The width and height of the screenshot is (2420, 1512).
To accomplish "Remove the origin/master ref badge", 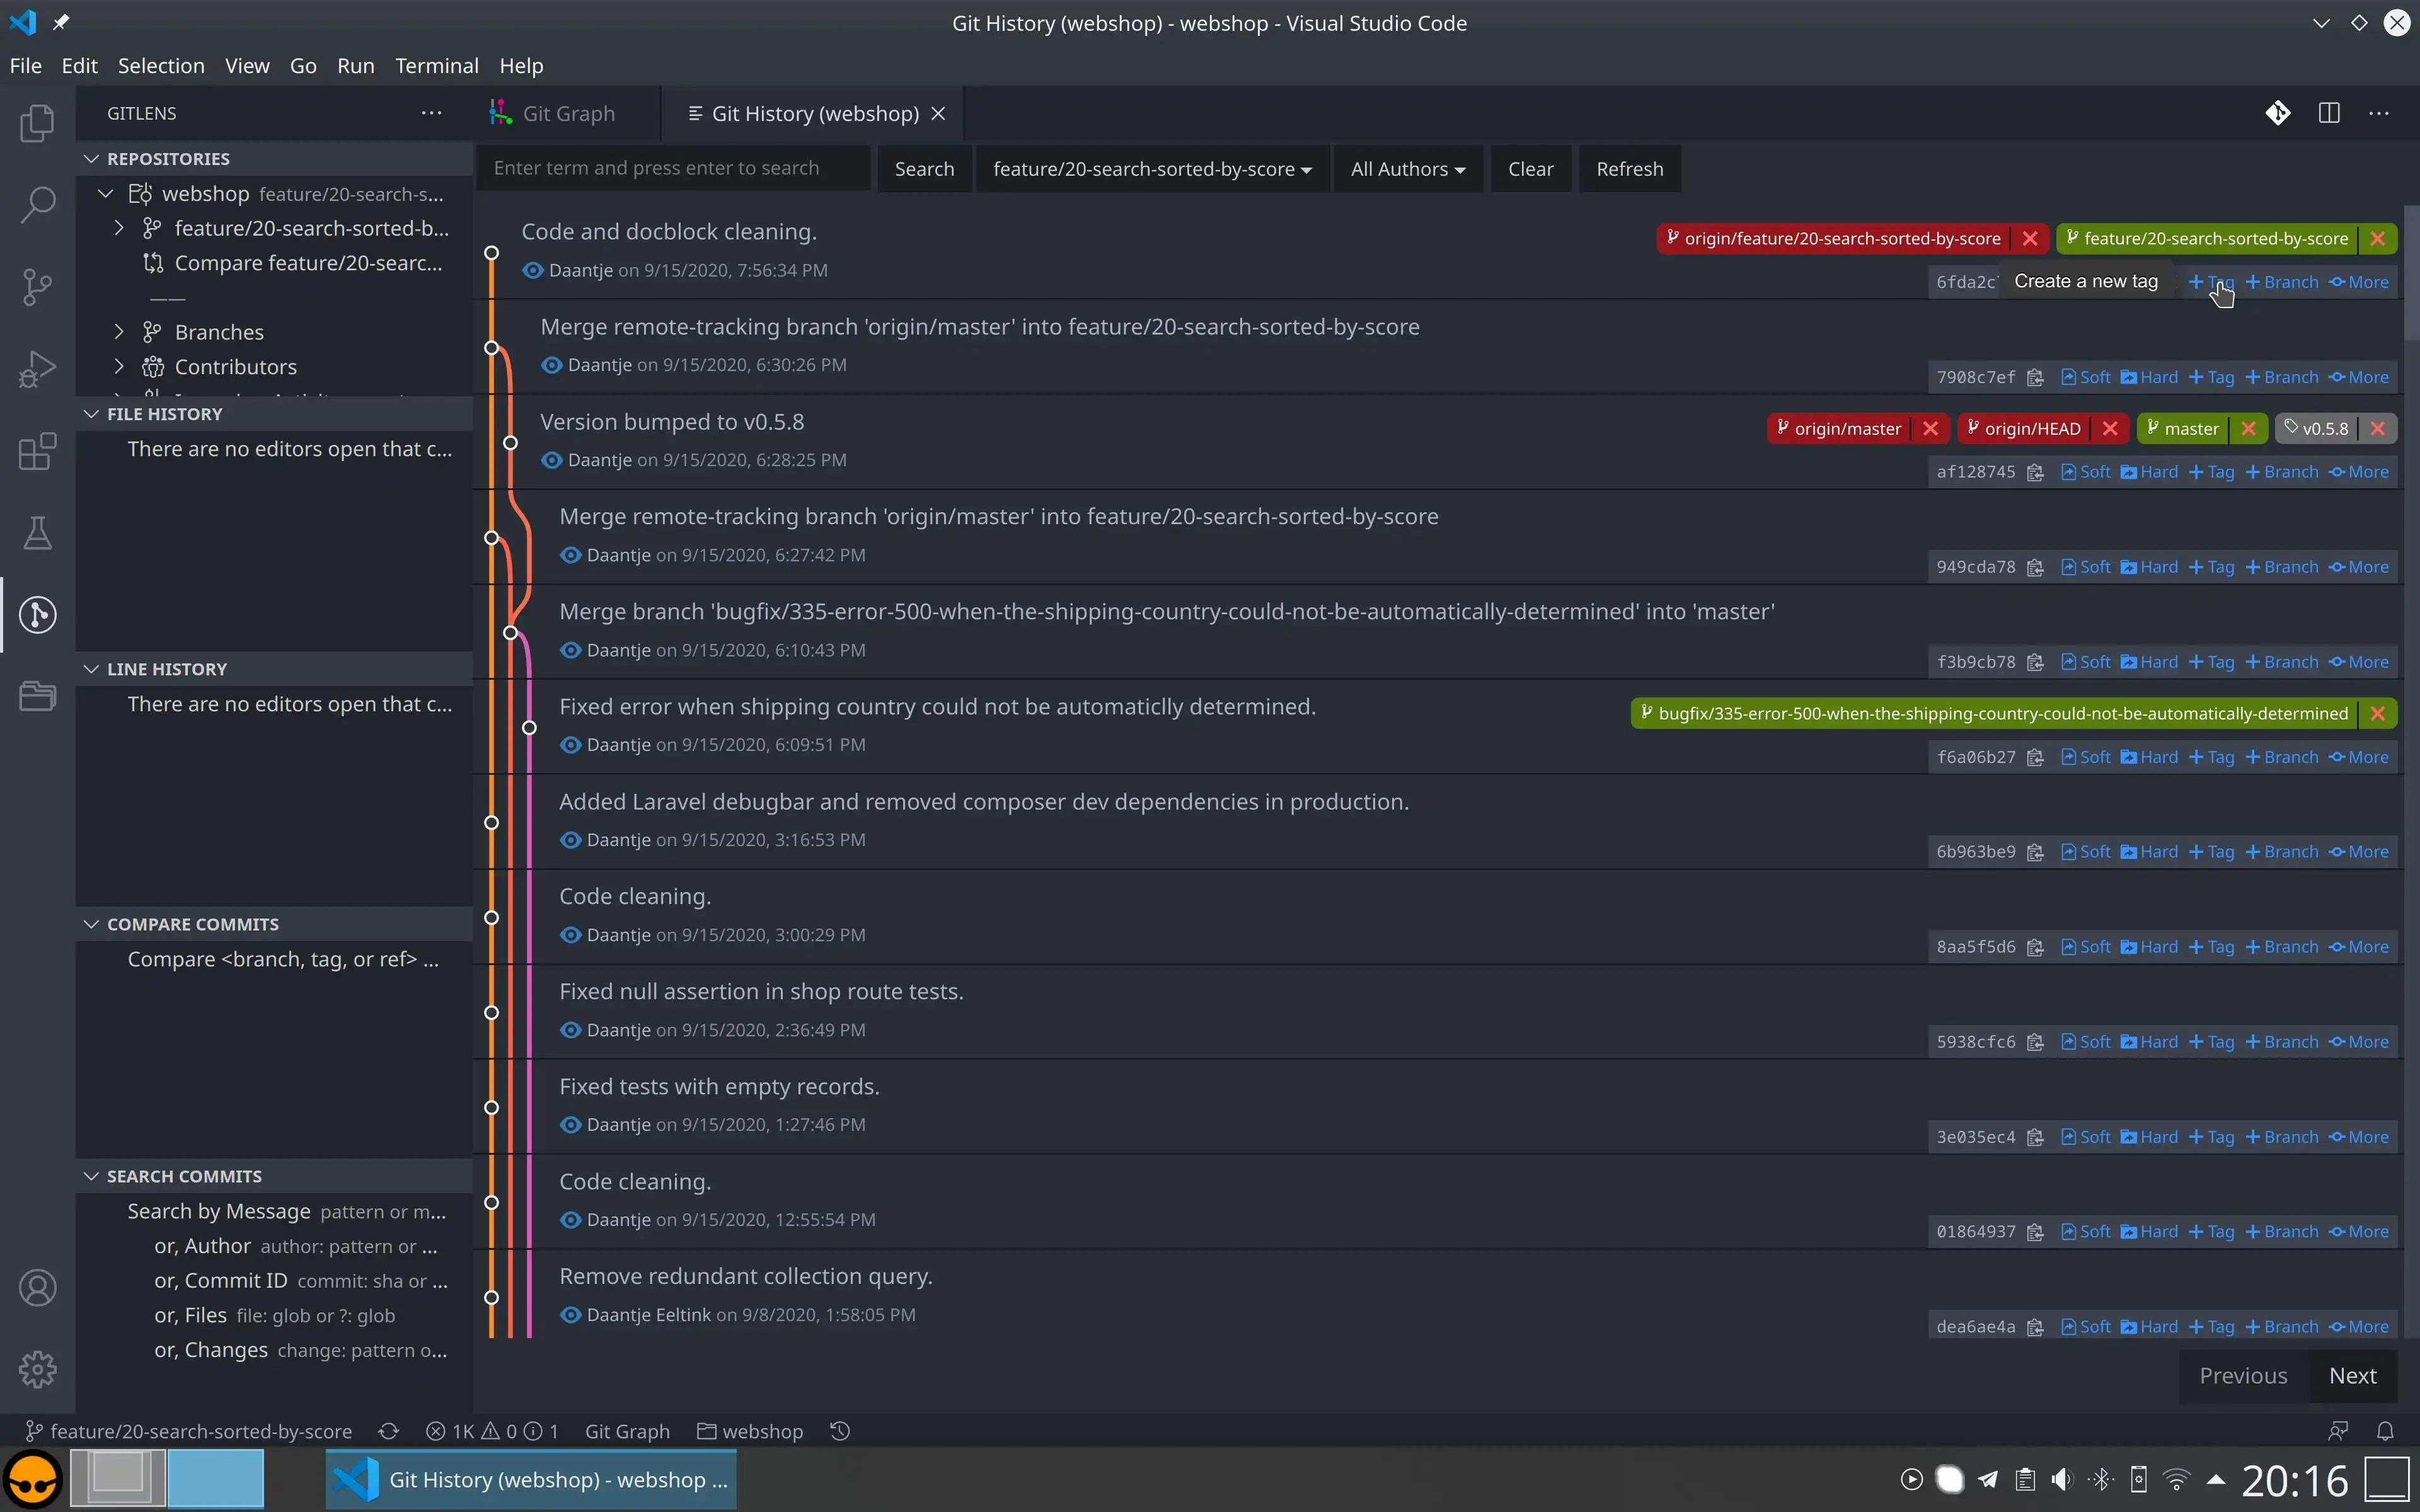I will (1930, 429).
